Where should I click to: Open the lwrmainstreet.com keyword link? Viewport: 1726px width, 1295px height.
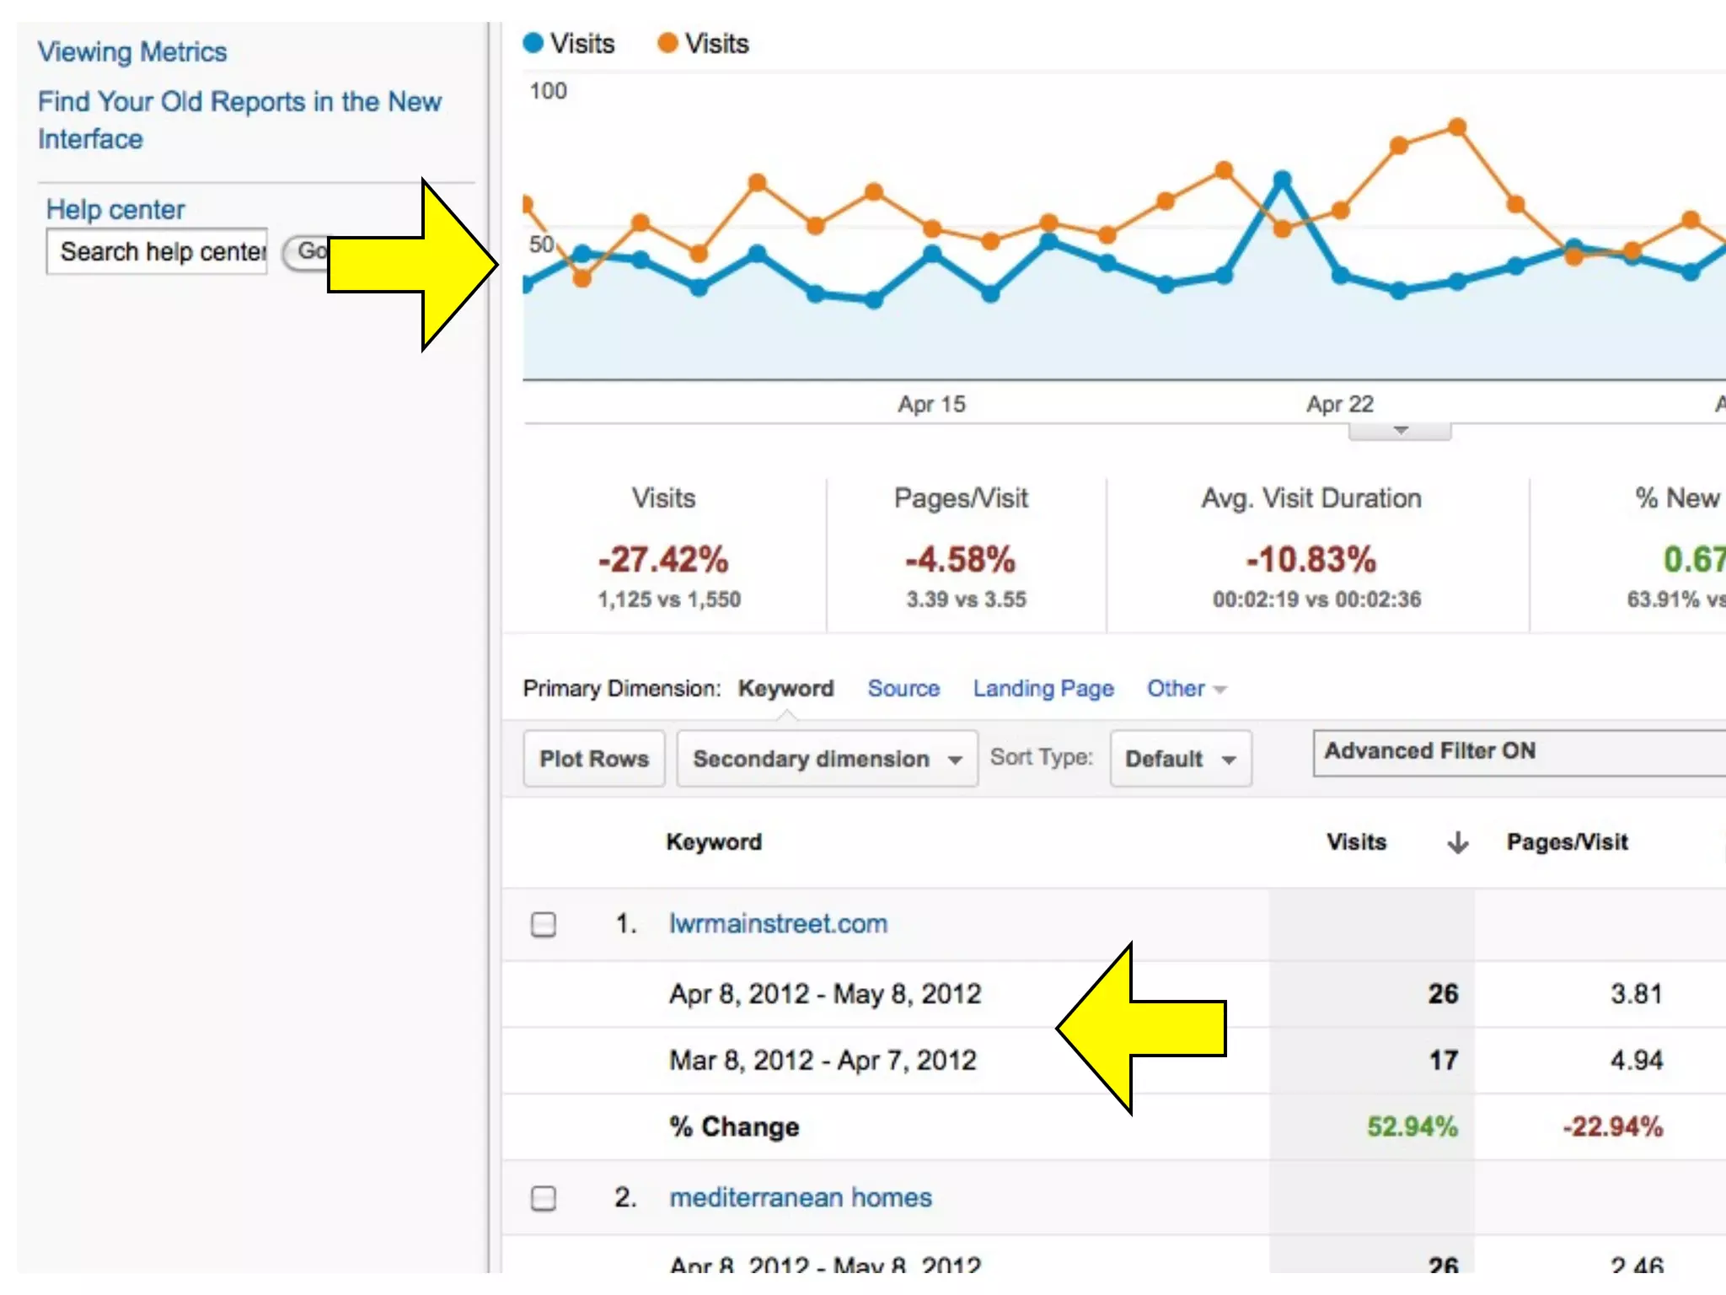tap(778, 924)
